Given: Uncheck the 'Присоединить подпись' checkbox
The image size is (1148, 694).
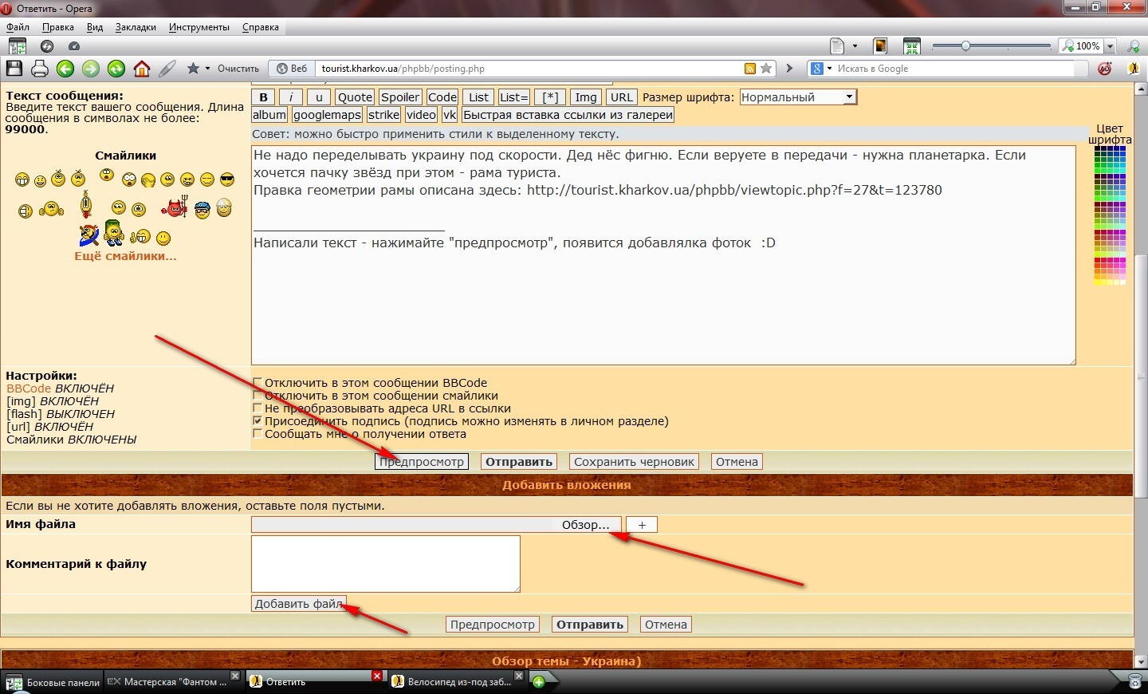Looking at the screenshot, I should click(x=258, y=420).
